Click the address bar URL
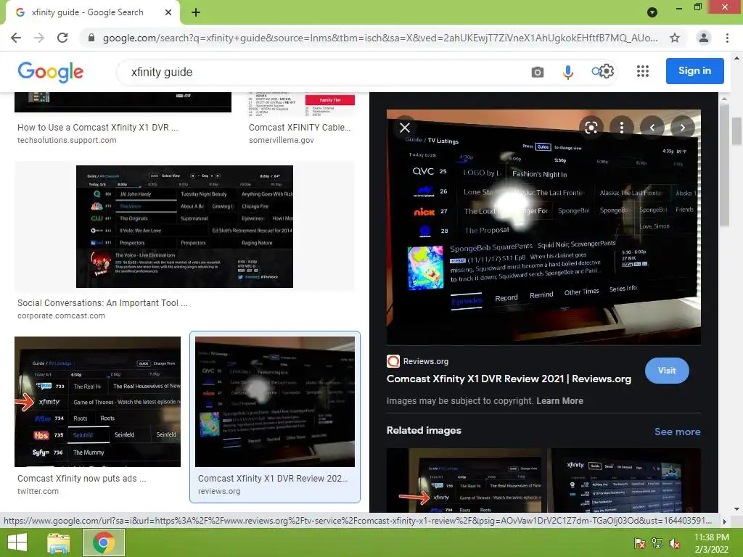The height and width of the screenshot is (557, 743). point(379,38)
